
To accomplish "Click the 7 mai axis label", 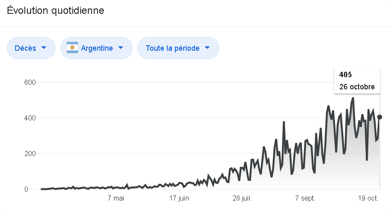I will click(116, 198).
